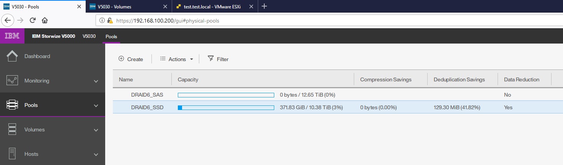Open the Actions dropdown menu
563x165 pixels.
click(x=177, y=59)
